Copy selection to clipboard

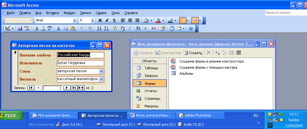click(65, 29)
